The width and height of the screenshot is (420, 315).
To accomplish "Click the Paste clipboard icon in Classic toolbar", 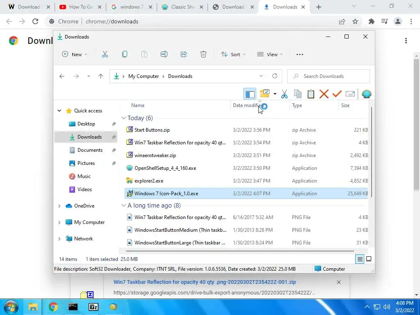I will coord(311,94).
